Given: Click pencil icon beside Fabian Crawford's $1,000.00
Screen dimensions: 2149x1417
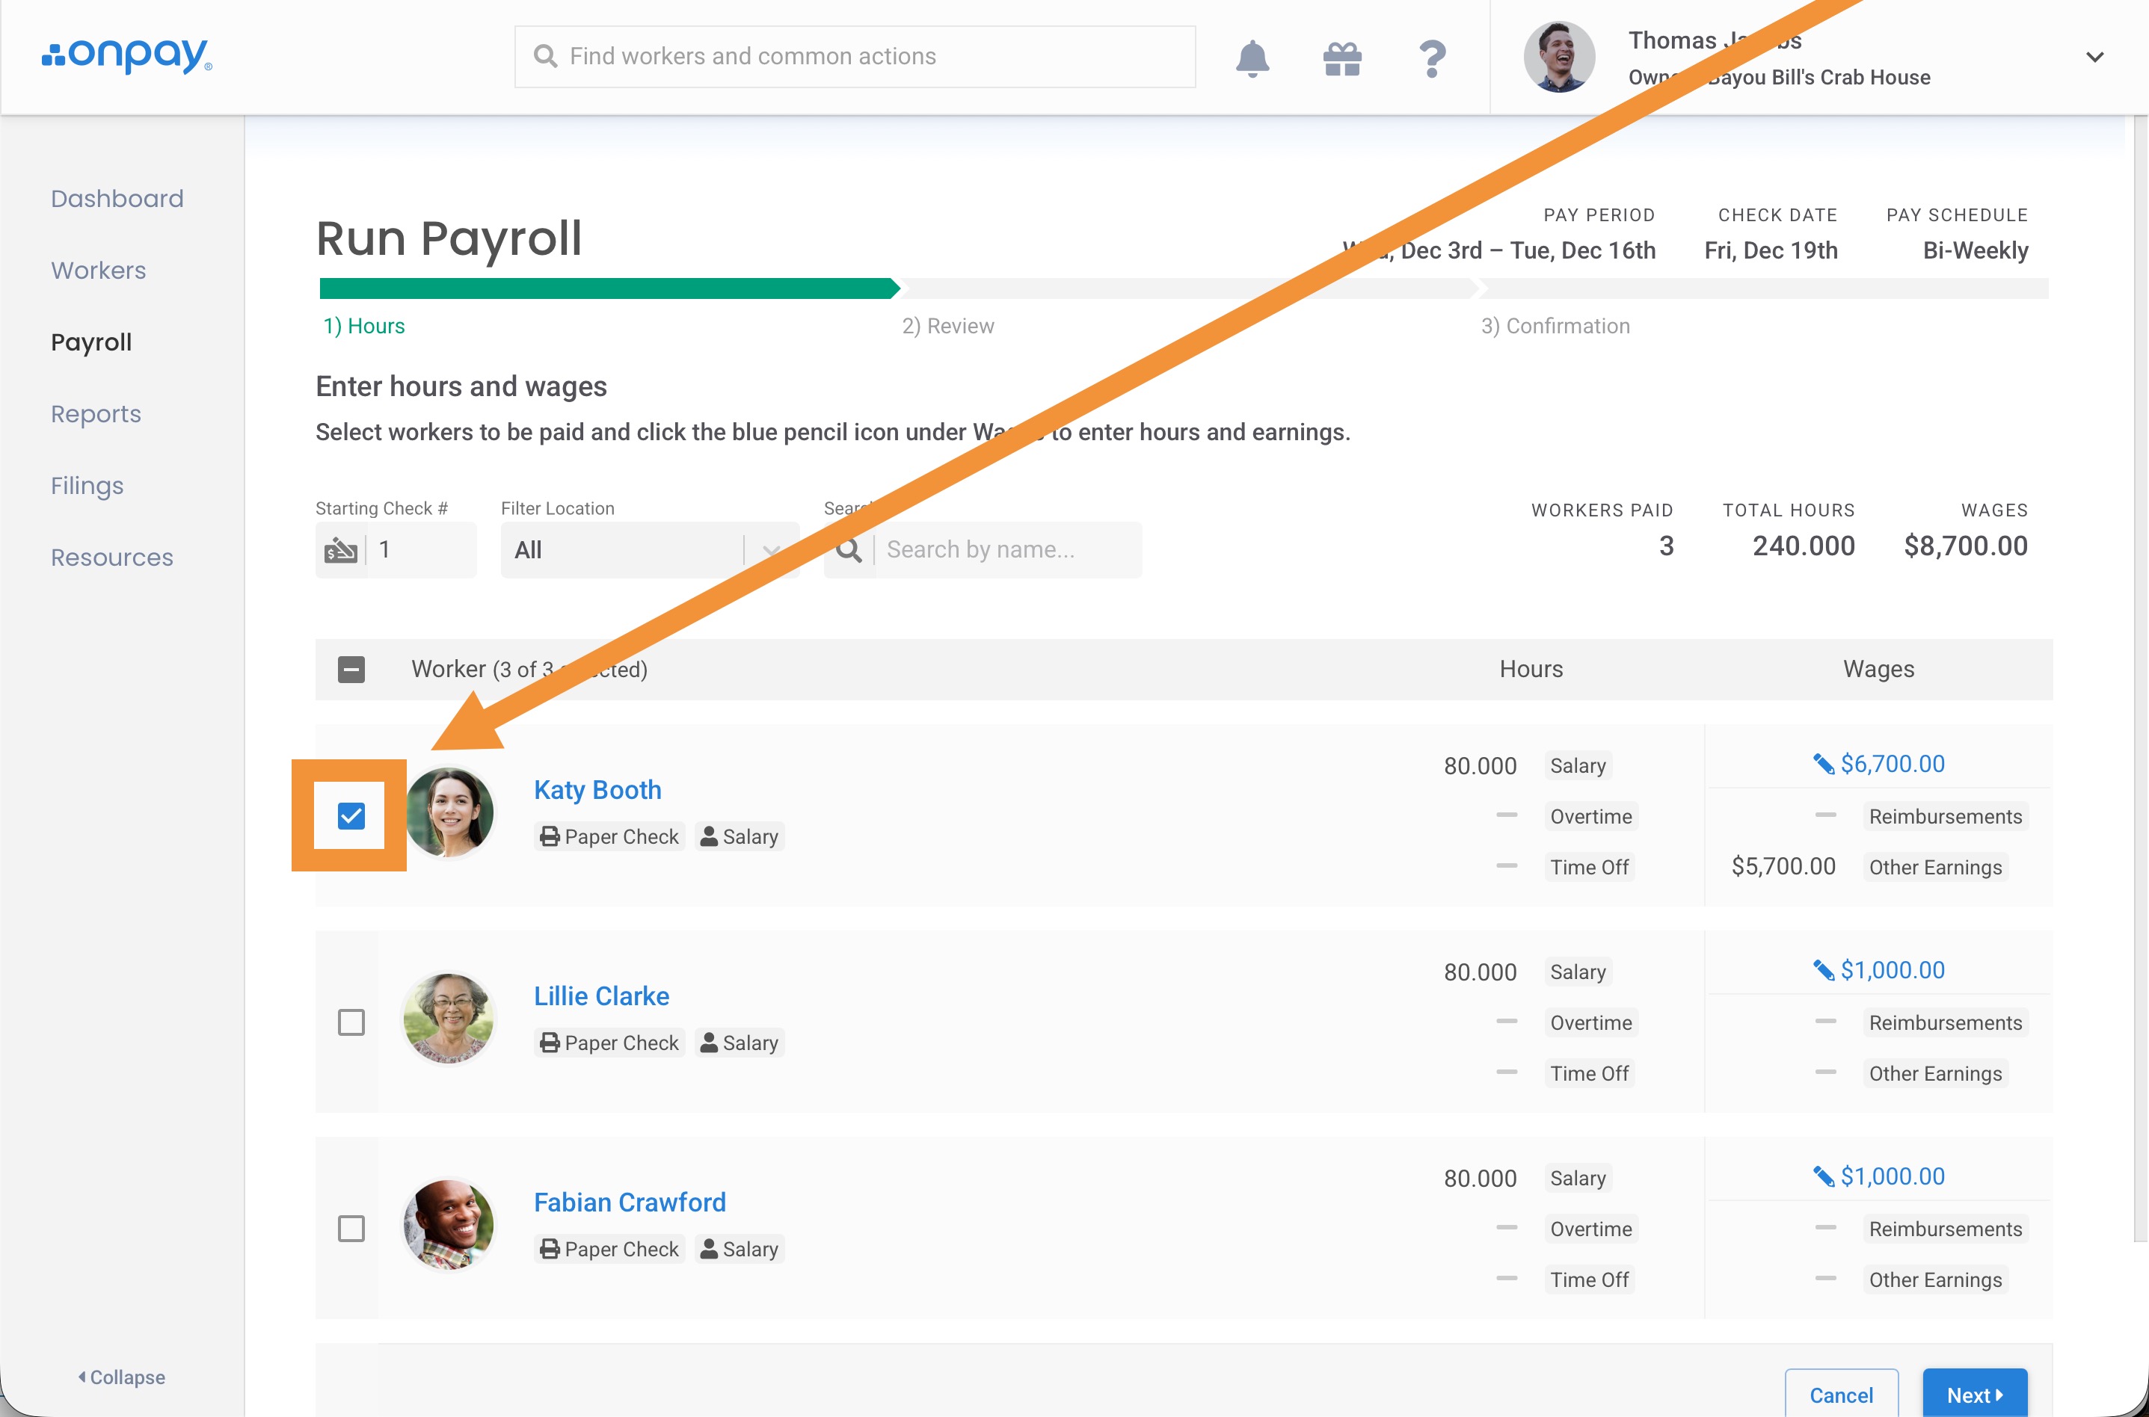Looking at the screenshot, I should click(x=1823, y=1176).
